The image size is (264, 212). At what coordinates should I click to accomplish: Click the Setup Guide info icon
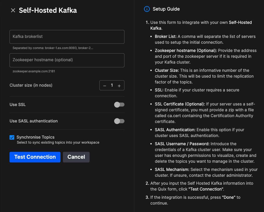(147, 9)
